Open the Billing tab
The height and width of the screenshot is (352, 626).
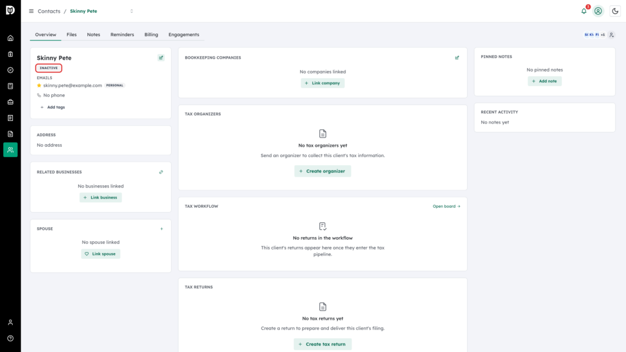(152, 35)
